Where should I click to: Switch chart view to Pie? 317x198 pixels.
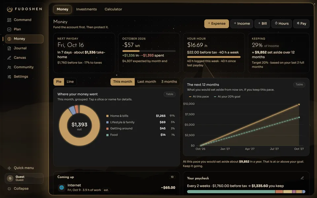pyautogui.click(x=59, y=82)
